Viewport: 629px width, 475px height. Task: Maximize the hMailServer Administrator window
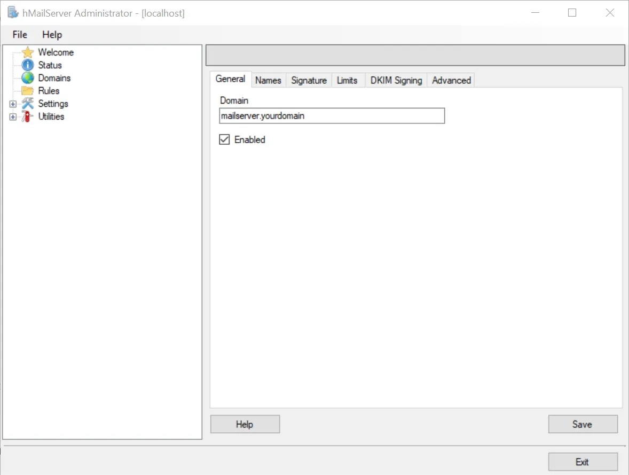(572, 13)
